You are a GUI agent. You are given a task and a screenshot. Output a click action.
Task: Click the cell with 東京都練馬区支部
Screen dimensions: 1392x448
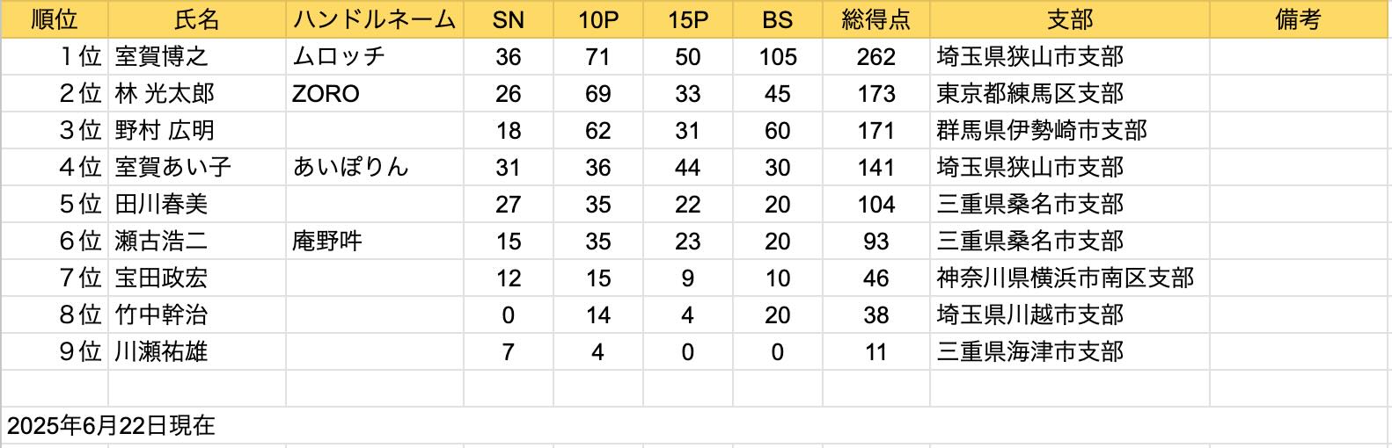pos(1070,94)
